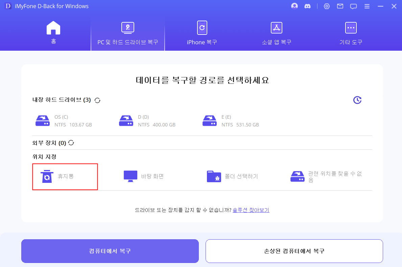Viewport: 402px width, 267px height.
Task: Click the 컴퓨터에서 복구 button
Action: pos(110,251)
